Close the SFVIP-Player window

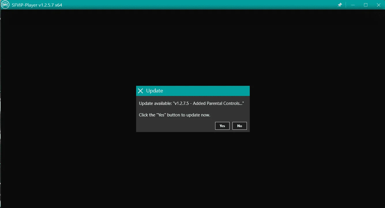tap(379, 5)
